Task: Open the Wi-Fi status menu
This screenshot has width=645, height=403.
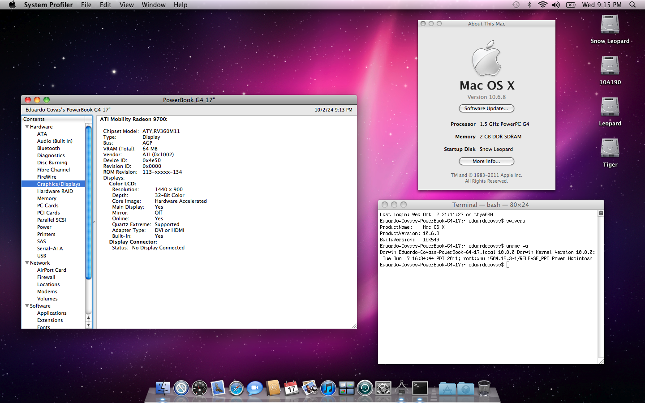Action: [542, 5]
